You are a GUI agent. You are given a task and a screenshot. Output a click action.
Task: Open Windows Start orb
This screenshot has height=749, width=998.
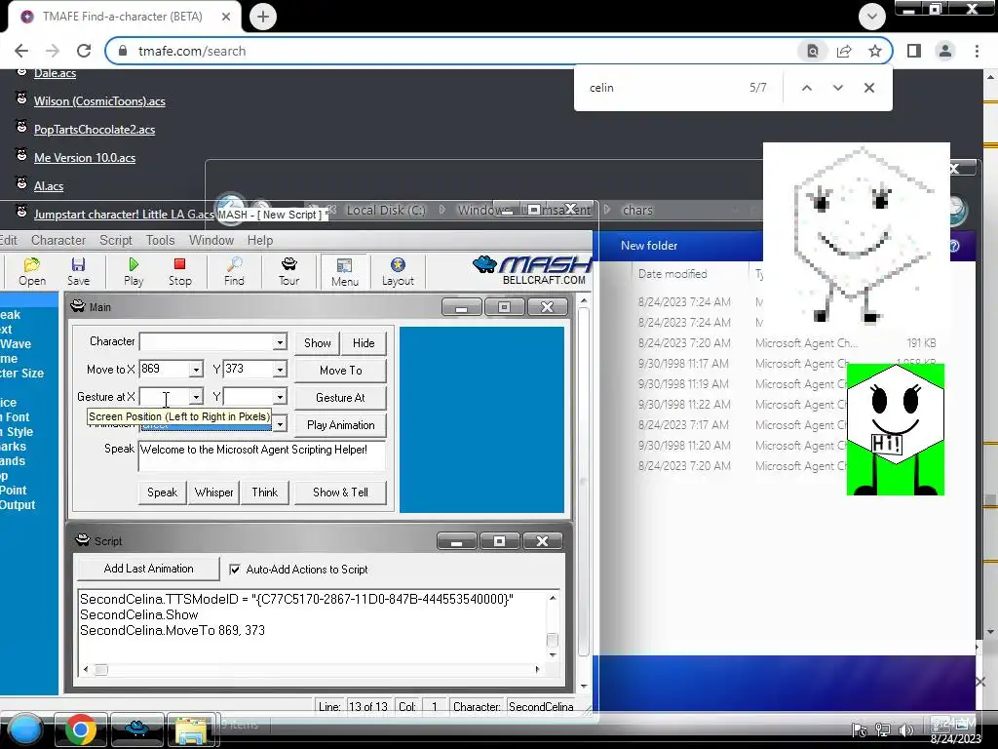(x=25, y=729)
